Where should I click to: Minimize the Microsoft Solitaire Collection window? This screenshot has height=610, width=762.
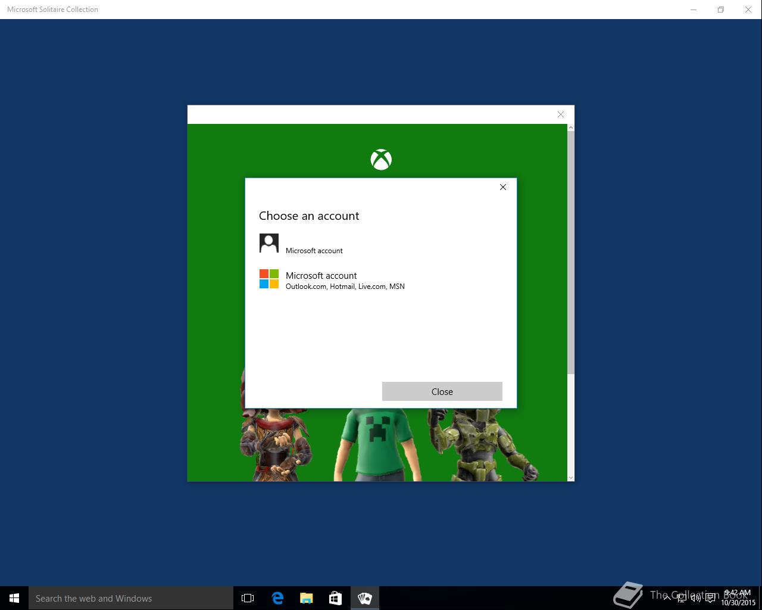click(x=694, y=10)
